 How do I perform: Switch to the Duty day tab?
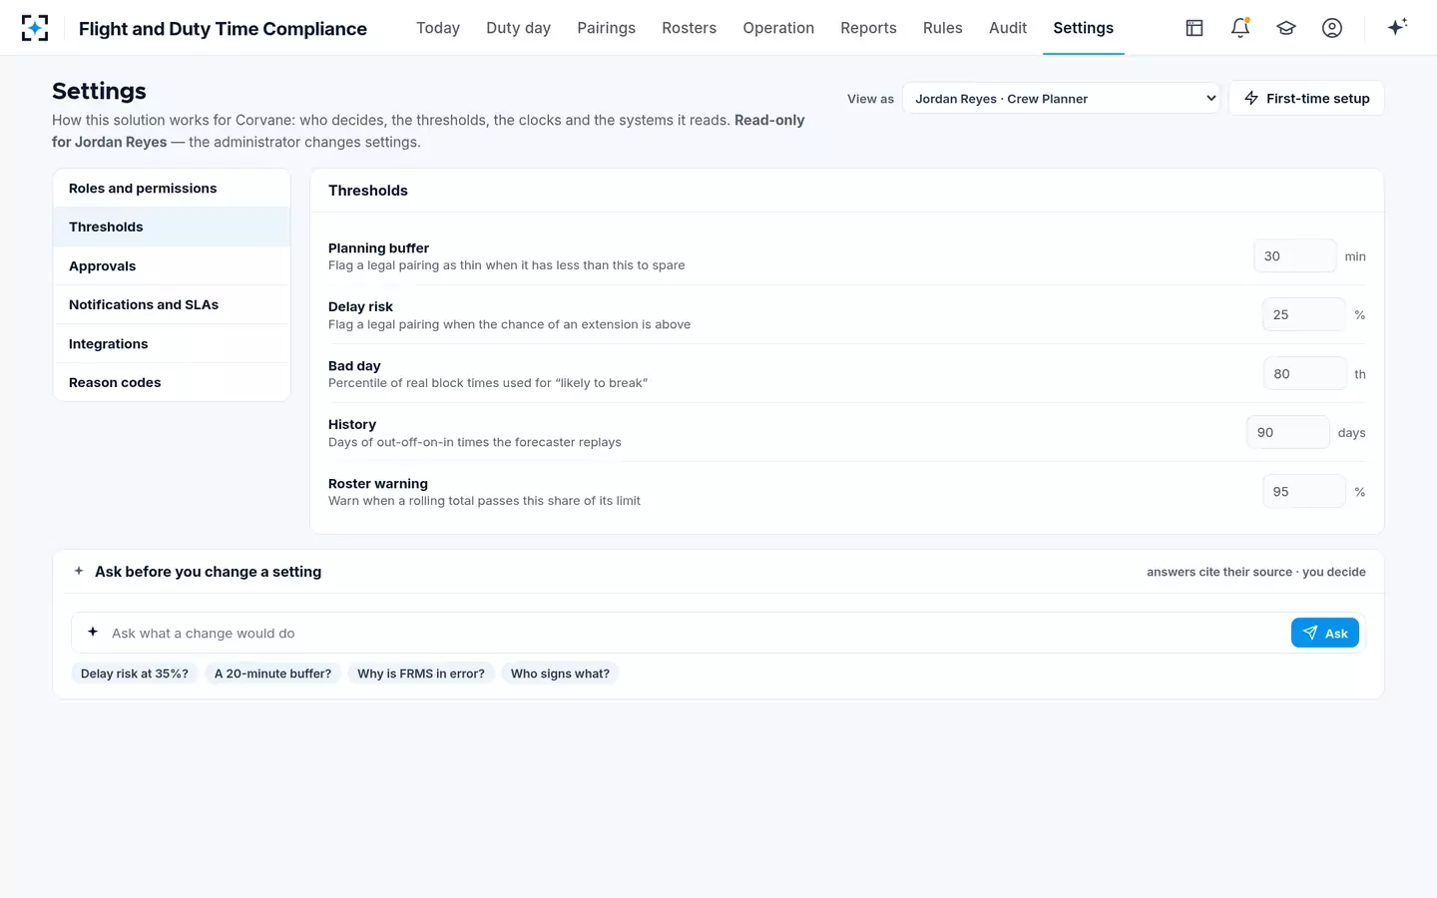519,28
